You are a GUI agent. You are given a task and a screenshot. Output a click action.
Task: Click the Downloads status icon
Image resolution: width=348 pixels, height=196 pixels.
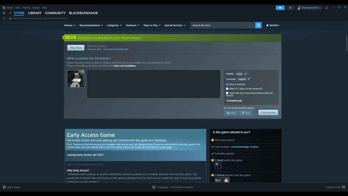pyautogui.click(x=154, y=187)
